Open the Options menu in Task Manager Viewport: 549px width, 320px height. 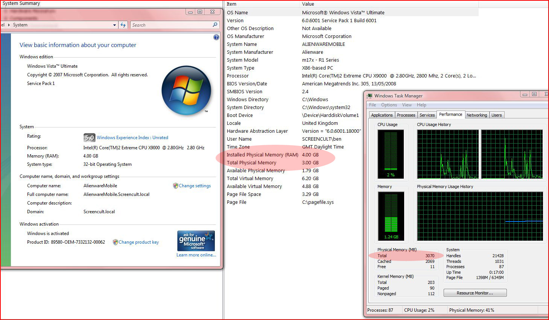389,105
